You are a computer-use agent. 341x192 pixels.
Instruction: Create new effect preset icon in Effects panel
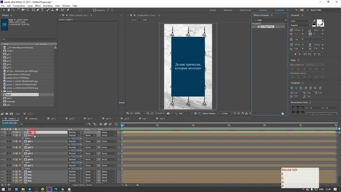point(282,114)
